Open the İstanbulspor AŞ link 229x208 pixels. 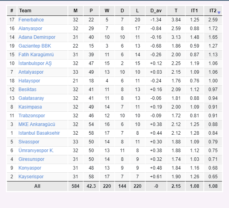pos(35,63)
